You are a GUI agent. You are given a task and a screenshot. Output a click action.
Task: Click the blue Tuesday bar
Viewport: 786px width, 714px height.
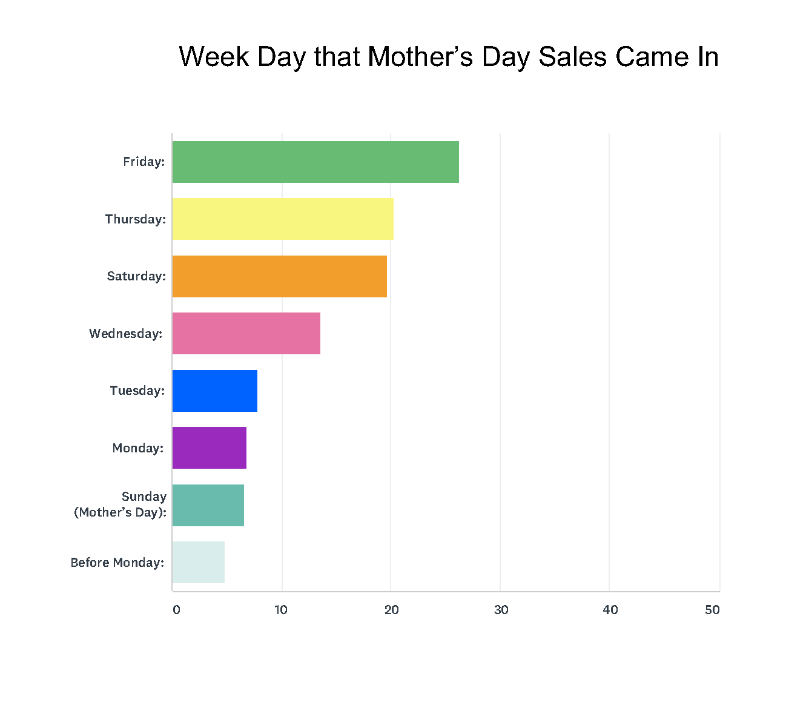click(214, 391)
